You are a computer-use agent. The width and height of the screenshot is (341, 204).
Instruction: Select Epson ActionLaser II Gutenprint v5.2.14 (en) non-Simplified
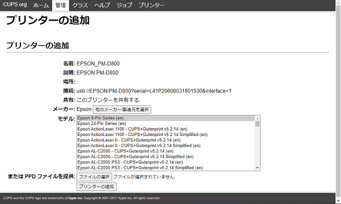166,140
